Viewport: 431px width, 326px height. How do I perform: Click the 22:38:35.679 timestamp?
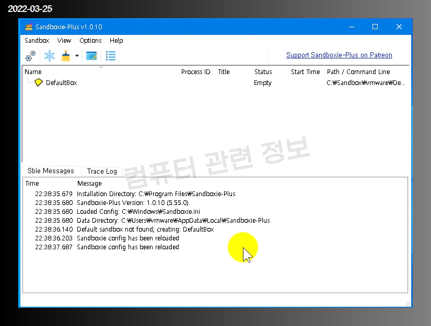(54, 194)
